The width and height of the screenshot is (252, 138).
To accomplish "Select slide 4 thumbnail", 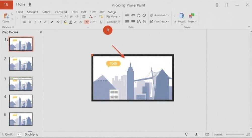I will (x=21, y=101).
